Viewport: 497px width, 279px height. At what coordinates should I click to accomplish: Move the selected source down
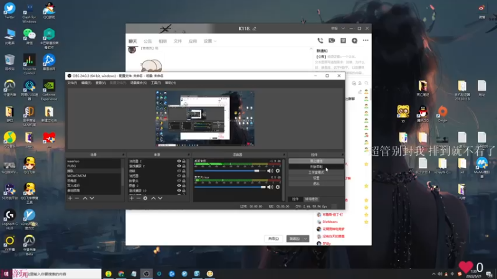tap(160, 198)
